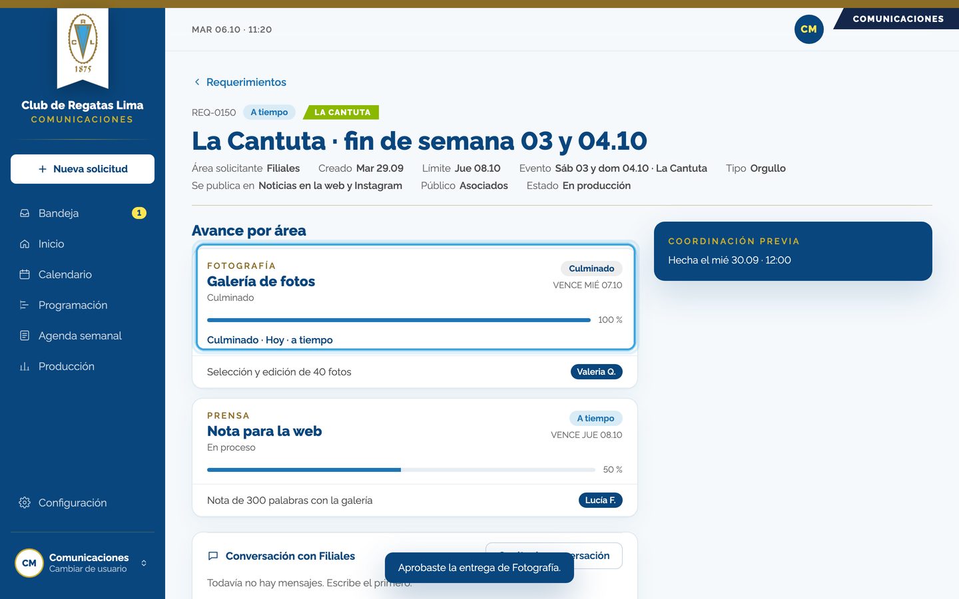
Task: Click the Culminado status pill
Action: [591, 268]
